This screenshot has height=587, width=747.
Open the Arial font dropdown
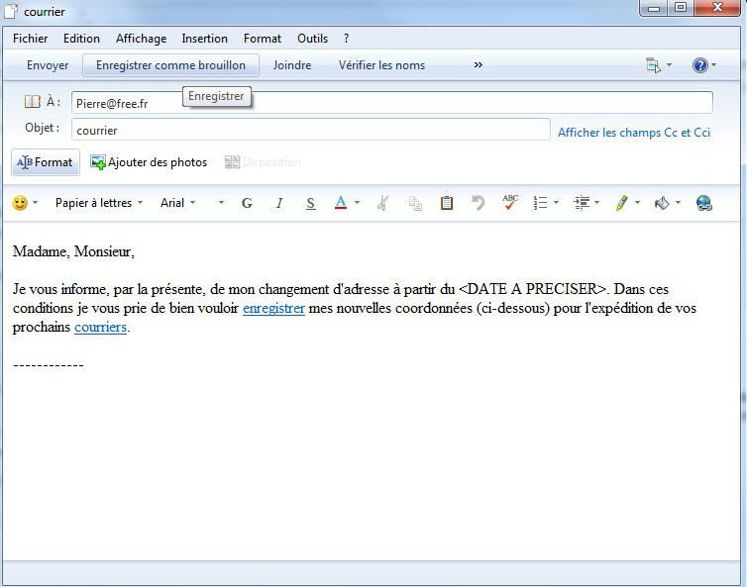point(178,203)
